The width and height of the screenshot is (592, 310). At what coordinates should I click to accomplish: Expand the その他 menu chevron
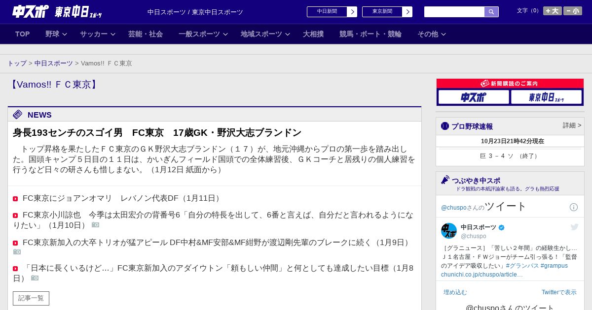pyautogui.click(x=444, y=34)
